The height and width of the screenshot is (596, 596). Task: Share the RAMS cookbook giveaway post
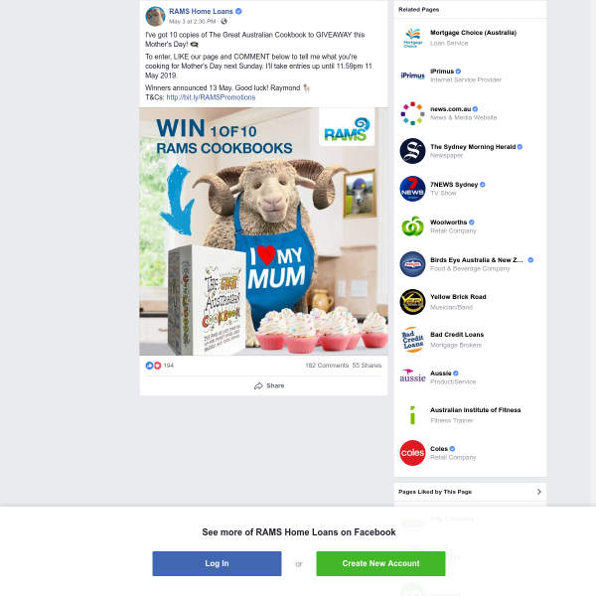click(x=269, y=385)
